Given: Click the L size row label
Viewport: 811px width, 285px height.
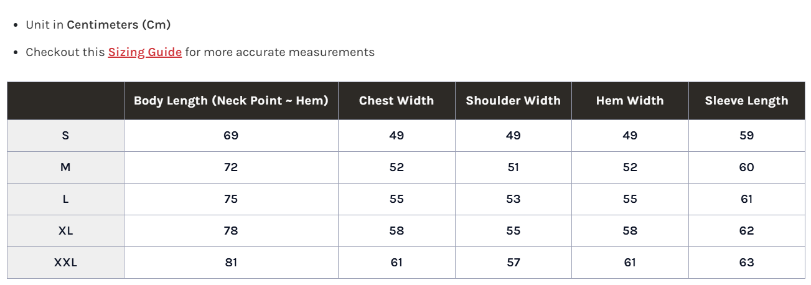Looking at the screenshot, I should pos(65,199).
